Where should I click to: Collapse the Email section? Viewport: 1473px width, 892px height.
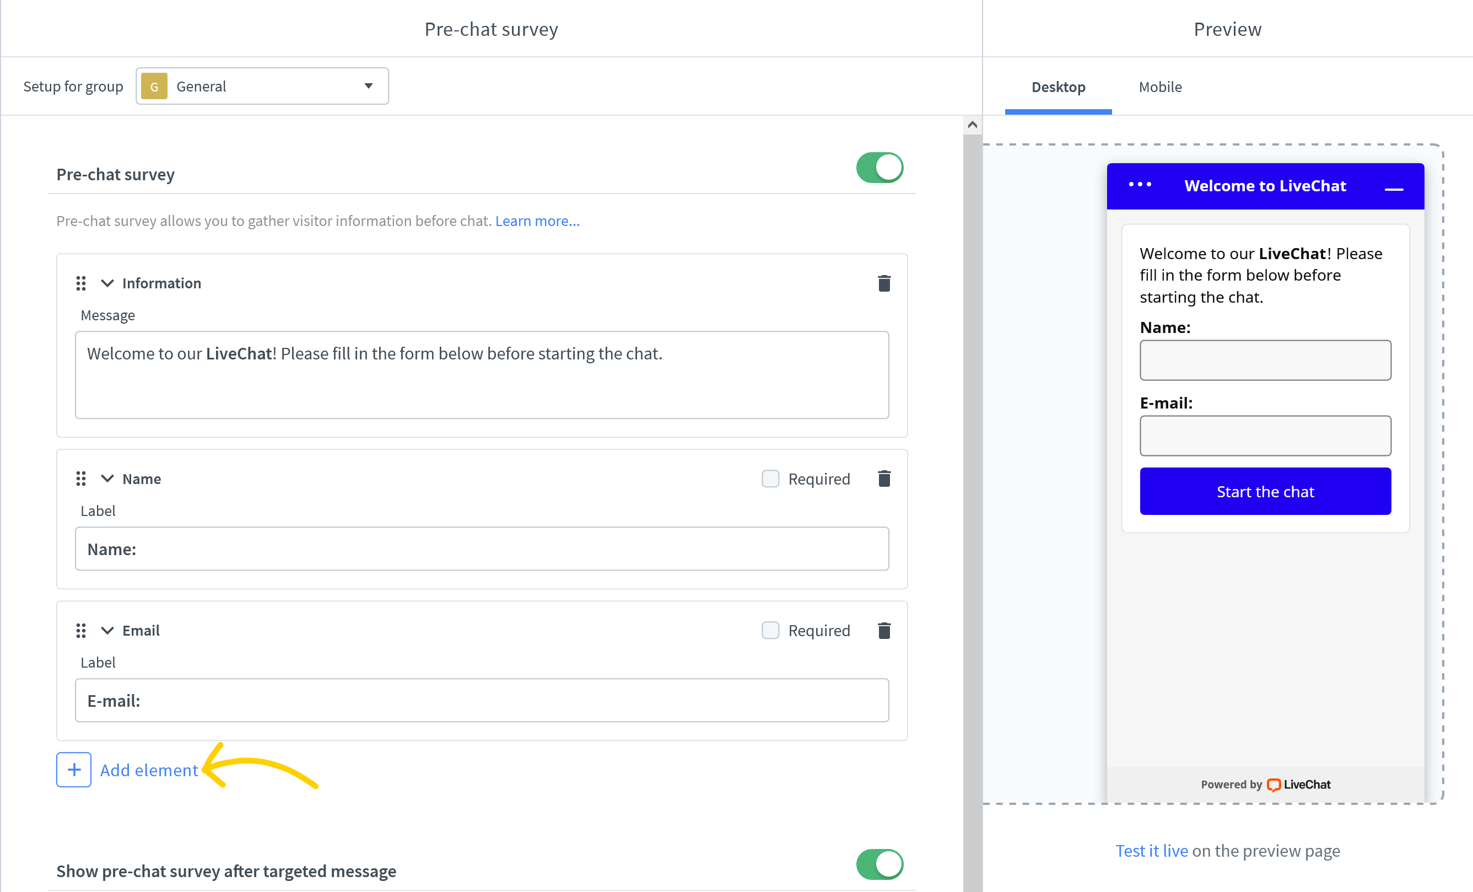107,630
